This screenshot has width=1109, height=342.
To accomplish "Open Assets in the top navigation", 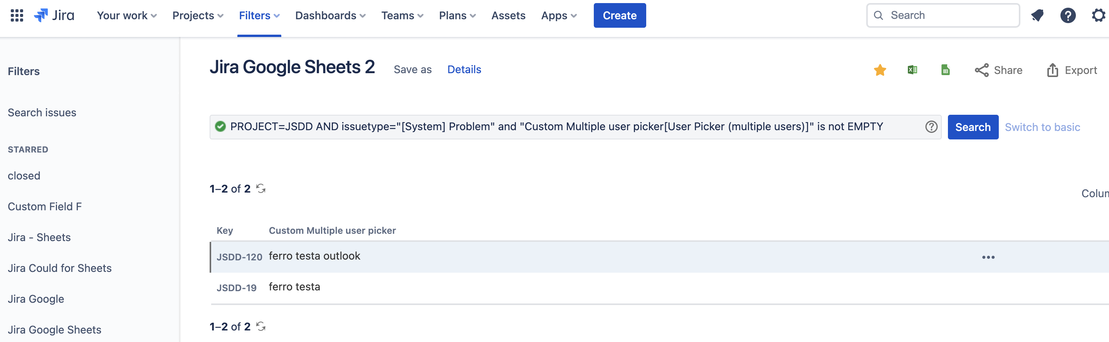I will click(508, 15).
